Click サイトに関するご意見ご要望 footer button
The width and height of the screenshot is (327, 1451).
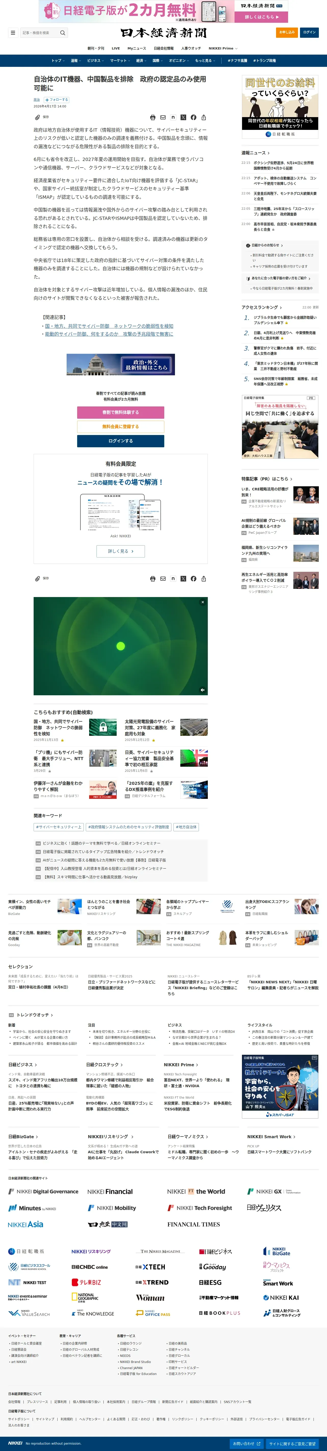pos(292,1444)
